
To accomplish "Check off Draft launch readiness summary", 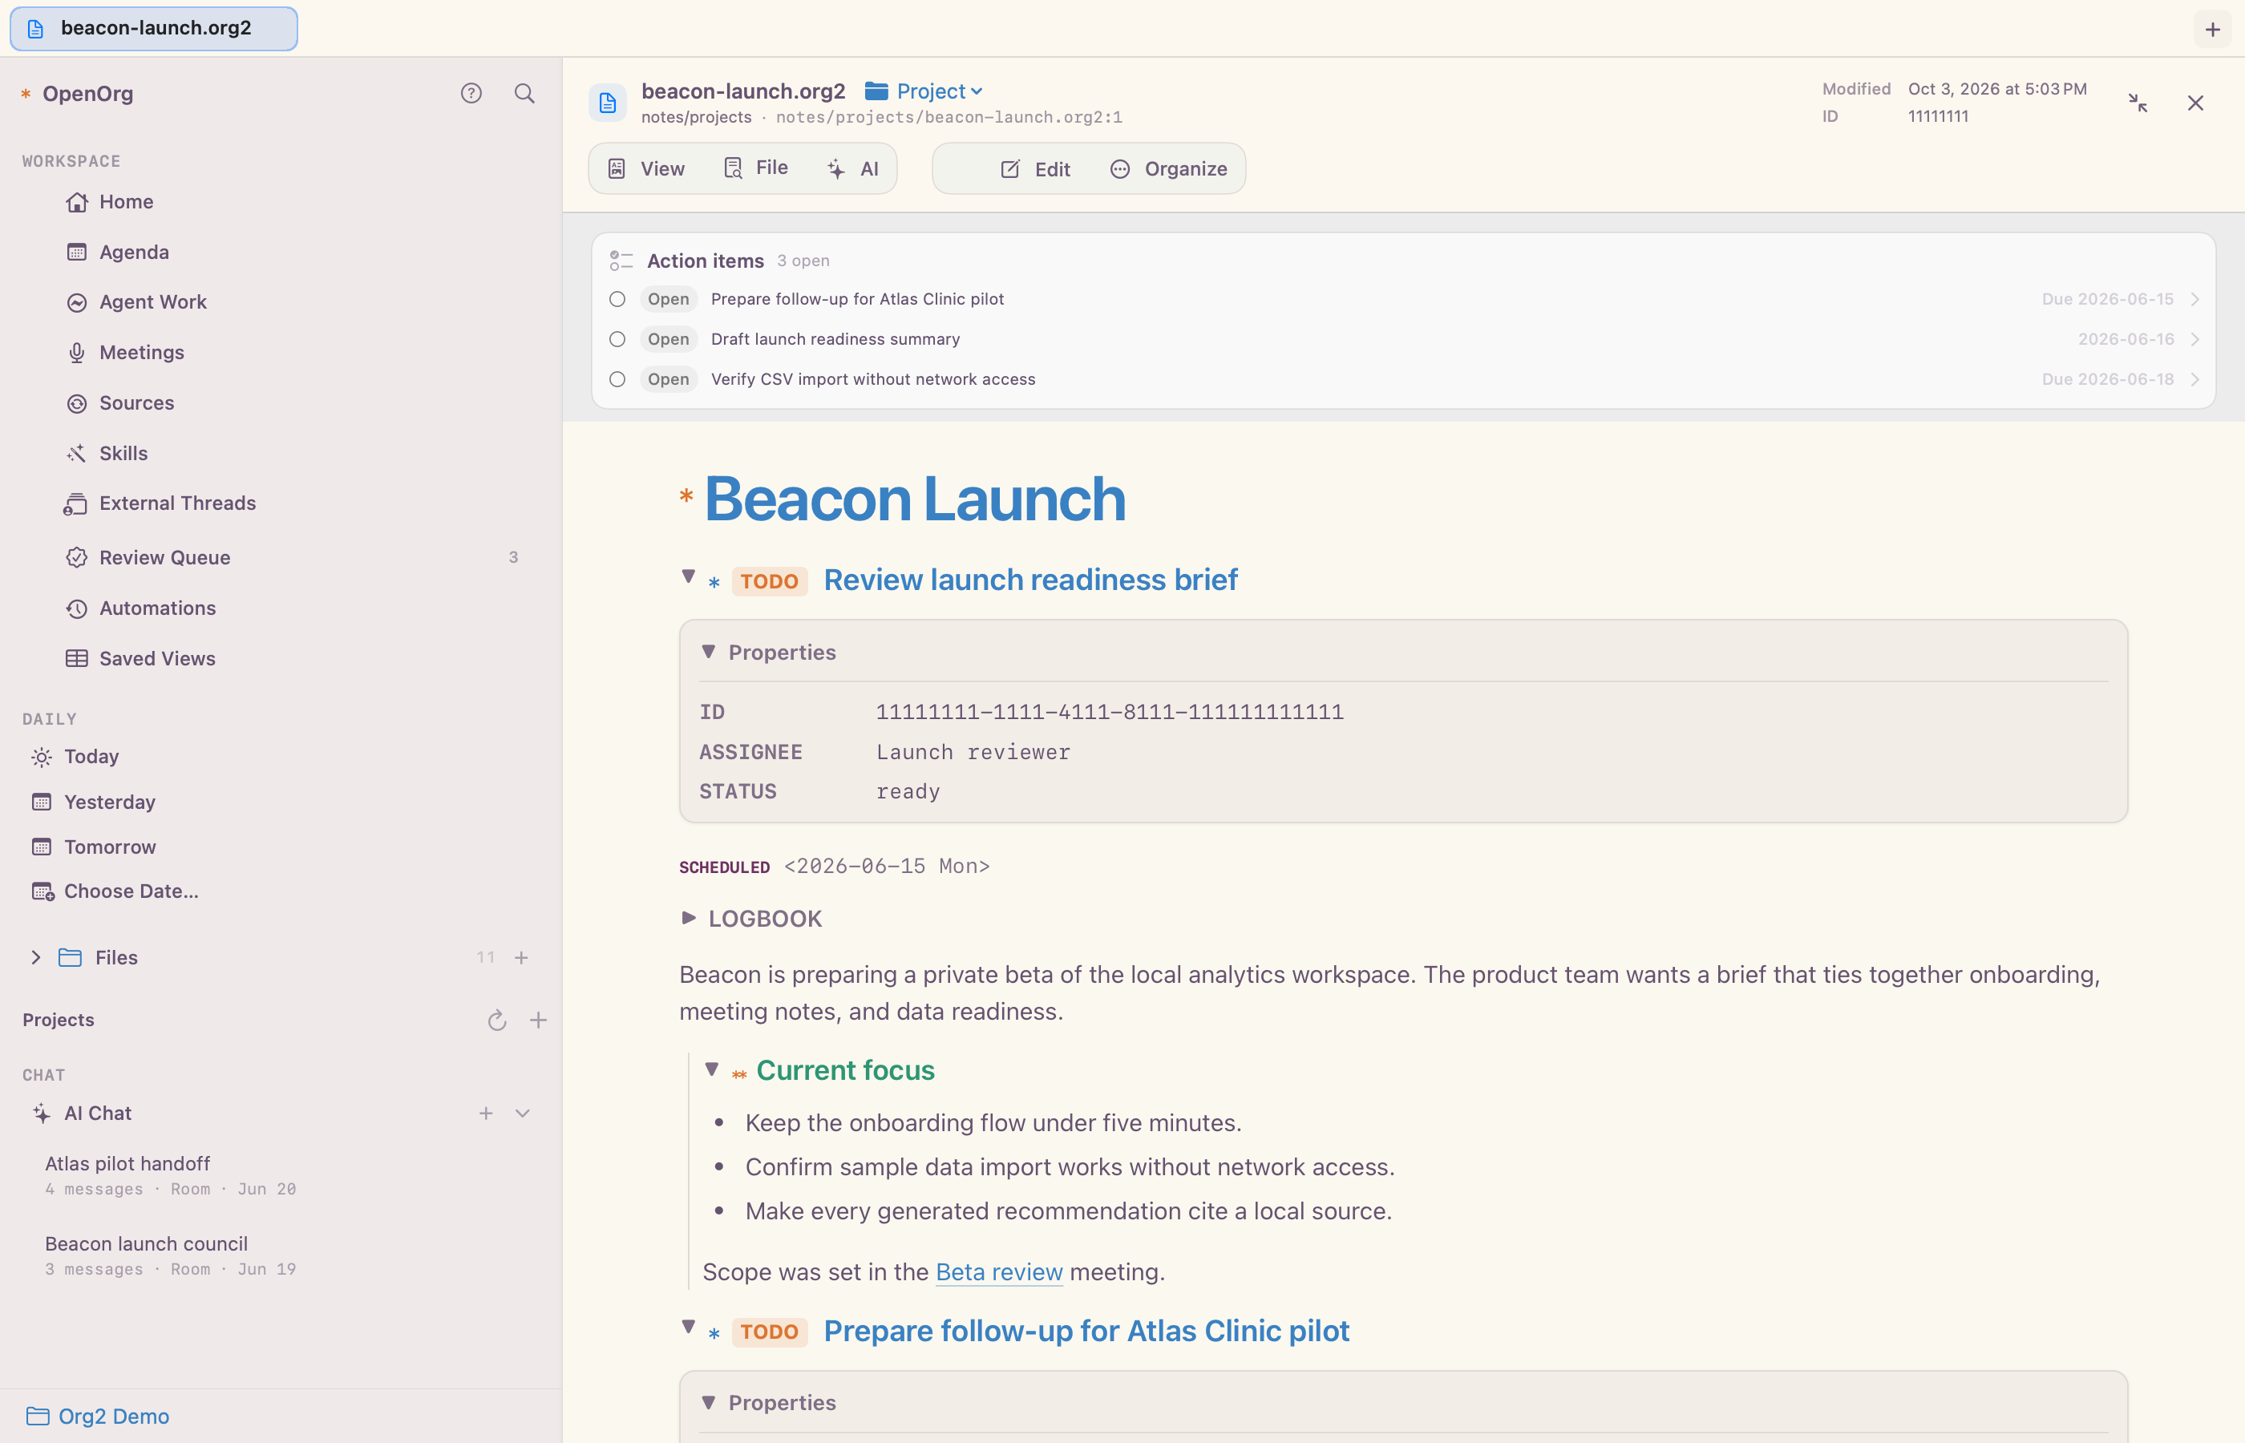I will click(617, 339).
